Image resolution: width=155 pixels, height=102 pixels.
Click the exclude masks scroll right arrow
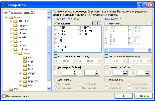(149, 50)
